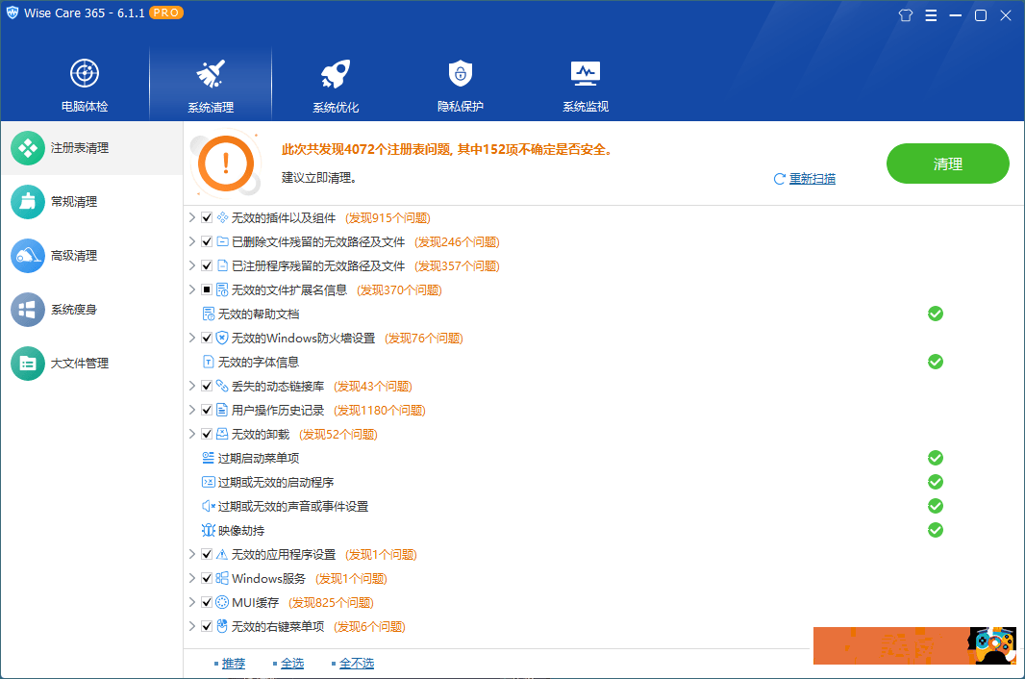Click the green checkmark for 无效的帮助文档
The height and width of the screenshot is (679, 1025).
[x=936, y=314]
